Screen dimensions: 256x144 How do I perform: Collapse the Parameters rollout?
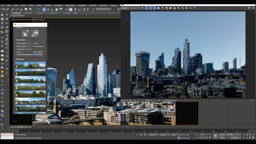tap(20, 40)
